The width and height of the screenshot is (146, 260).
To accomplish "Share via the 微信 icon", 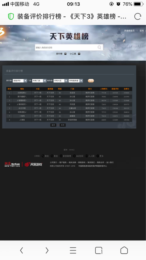I will pyautogui.click(x=43, y=156).
